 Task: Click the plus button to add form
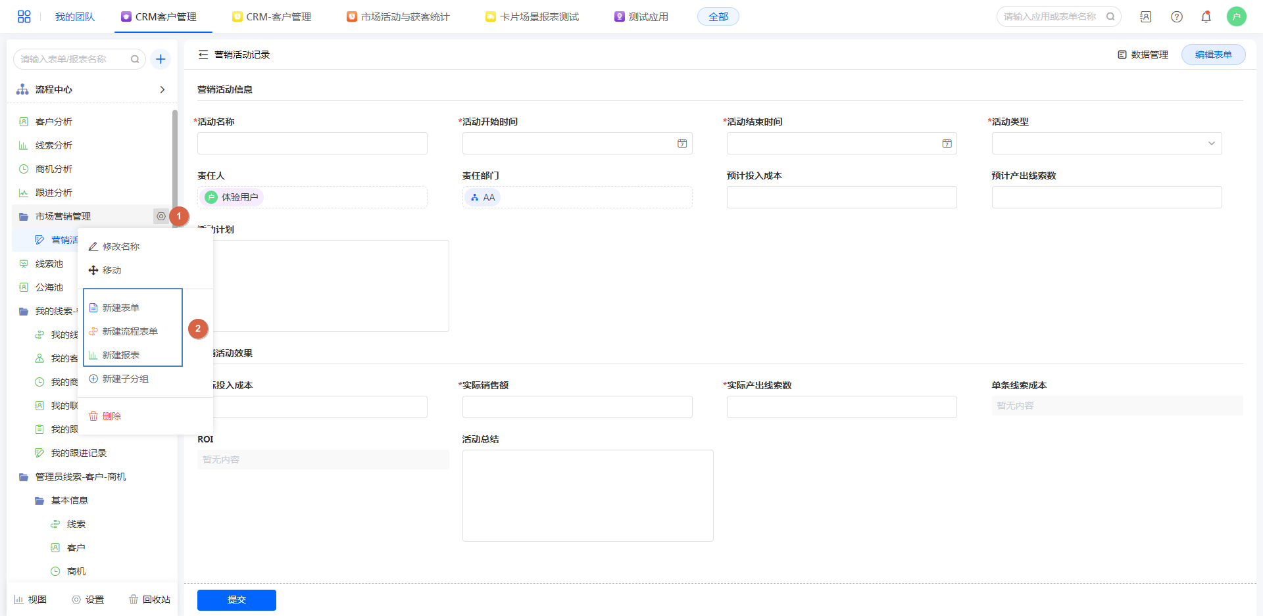pyautogui.click(x=161, y=59)
